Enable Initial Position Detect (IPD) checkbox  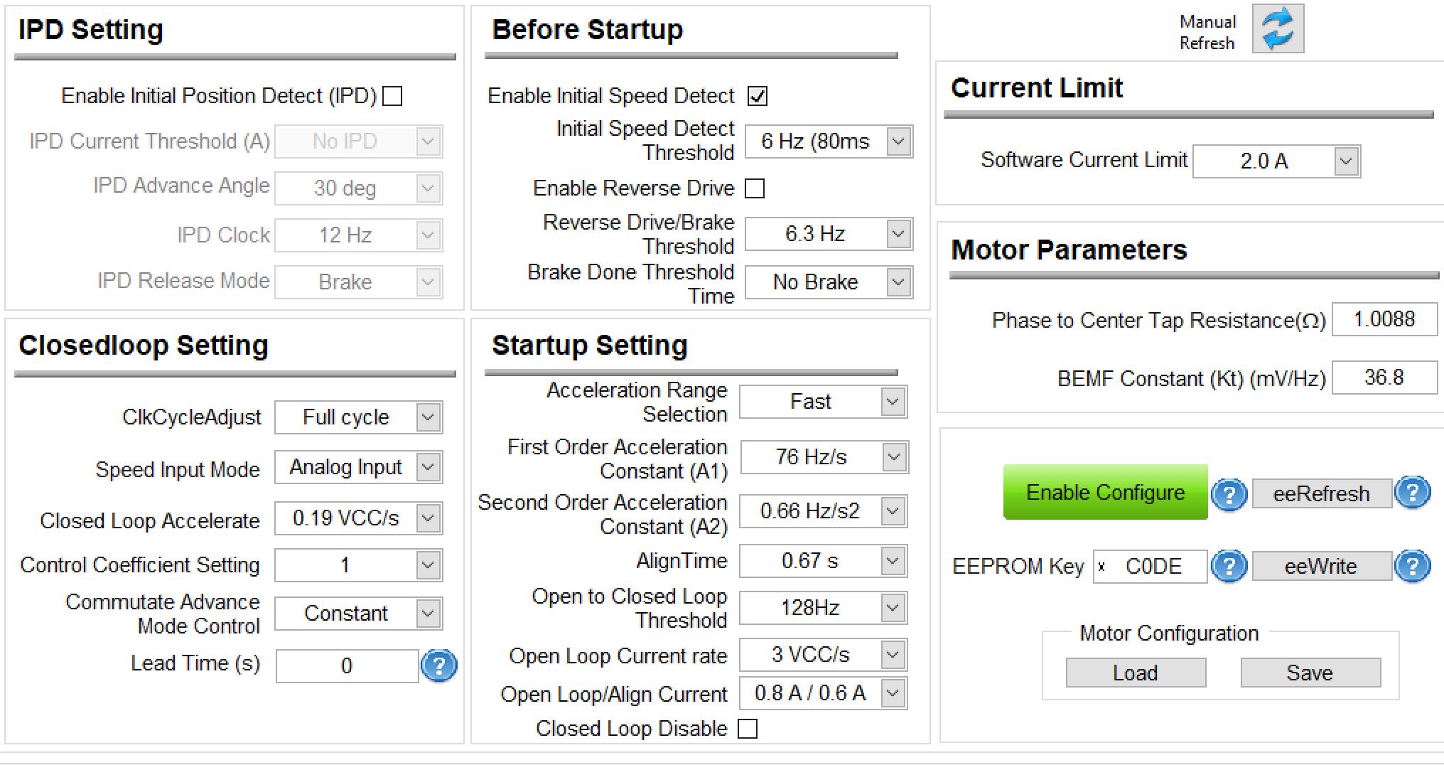[392, 96]
